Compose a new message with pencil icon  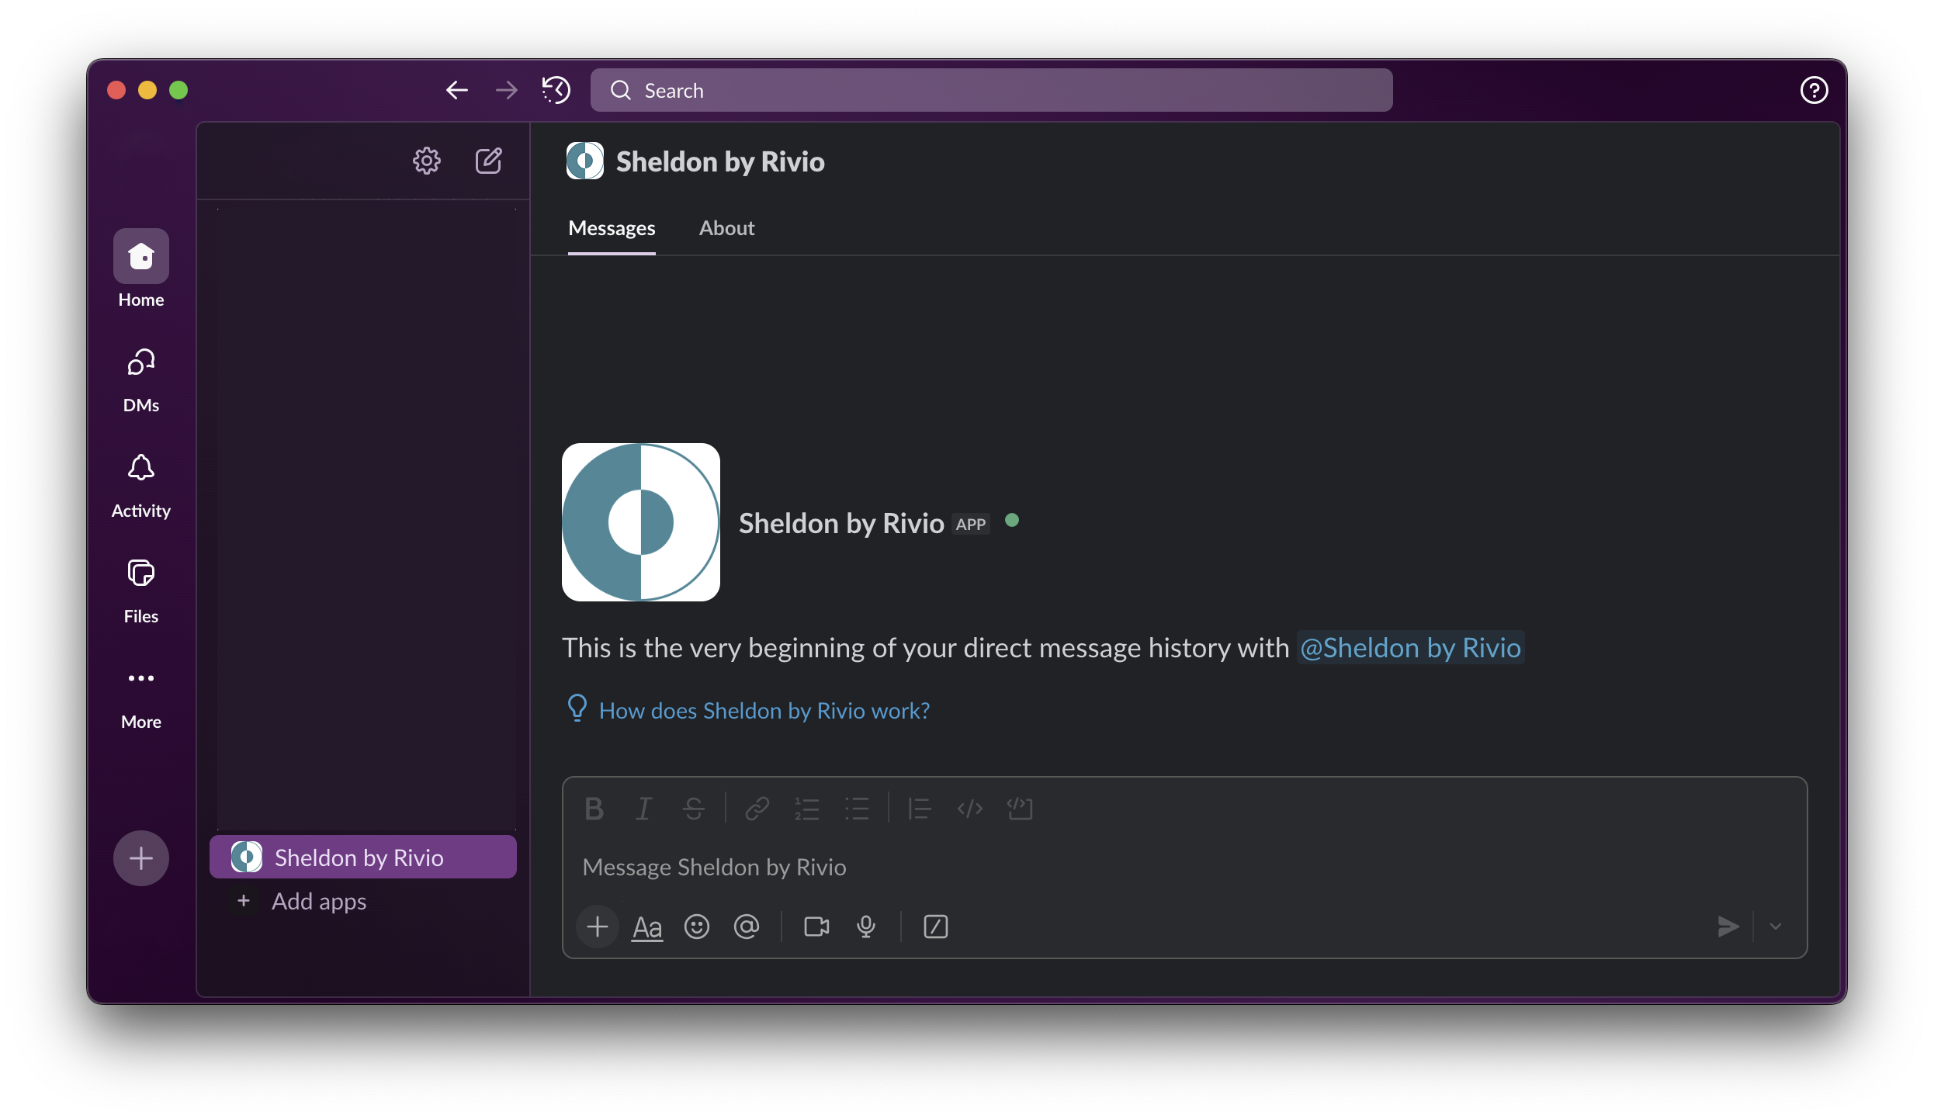pos(488,161)
